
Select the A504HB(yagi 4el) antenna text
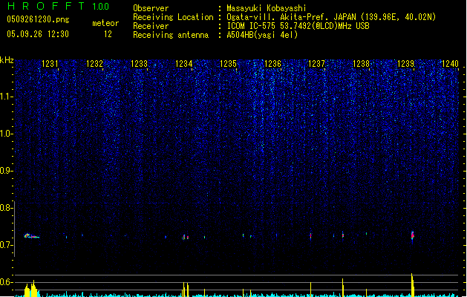262,35
